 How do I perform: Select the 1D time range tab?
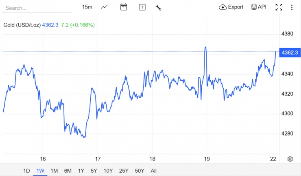tap(26, 171)
